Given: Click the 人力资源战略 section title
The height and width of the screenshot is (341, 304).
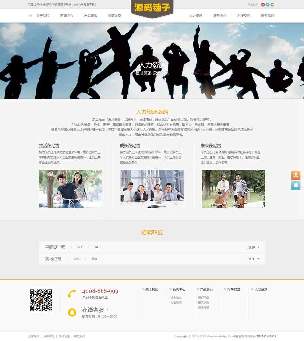Looking at the screenshot, I should [152, 112].
